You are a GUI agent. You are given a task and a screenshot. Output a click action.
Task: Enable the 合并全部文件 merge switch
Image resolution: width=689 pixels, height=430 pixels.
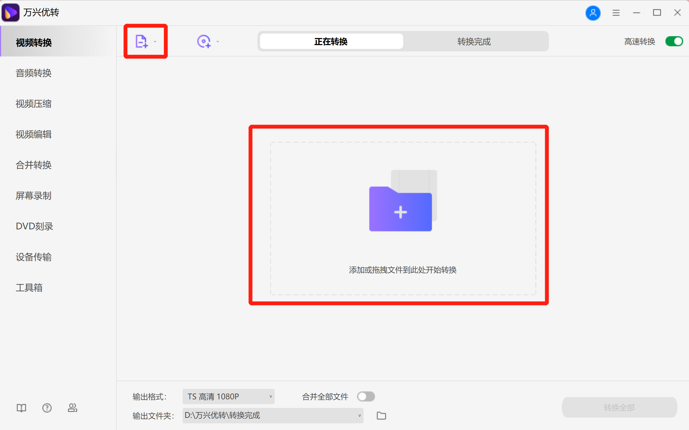point(366,396)
